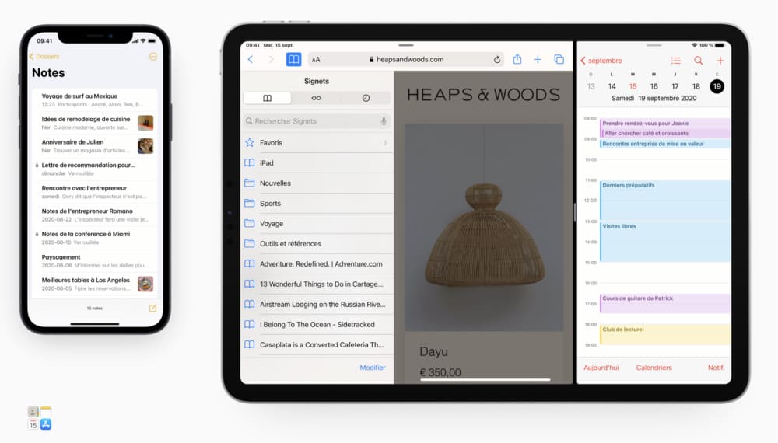Screen dimensions: 778x443
Task: Go back to Dossiers in Notes
Action: click(x=44, y=57)
